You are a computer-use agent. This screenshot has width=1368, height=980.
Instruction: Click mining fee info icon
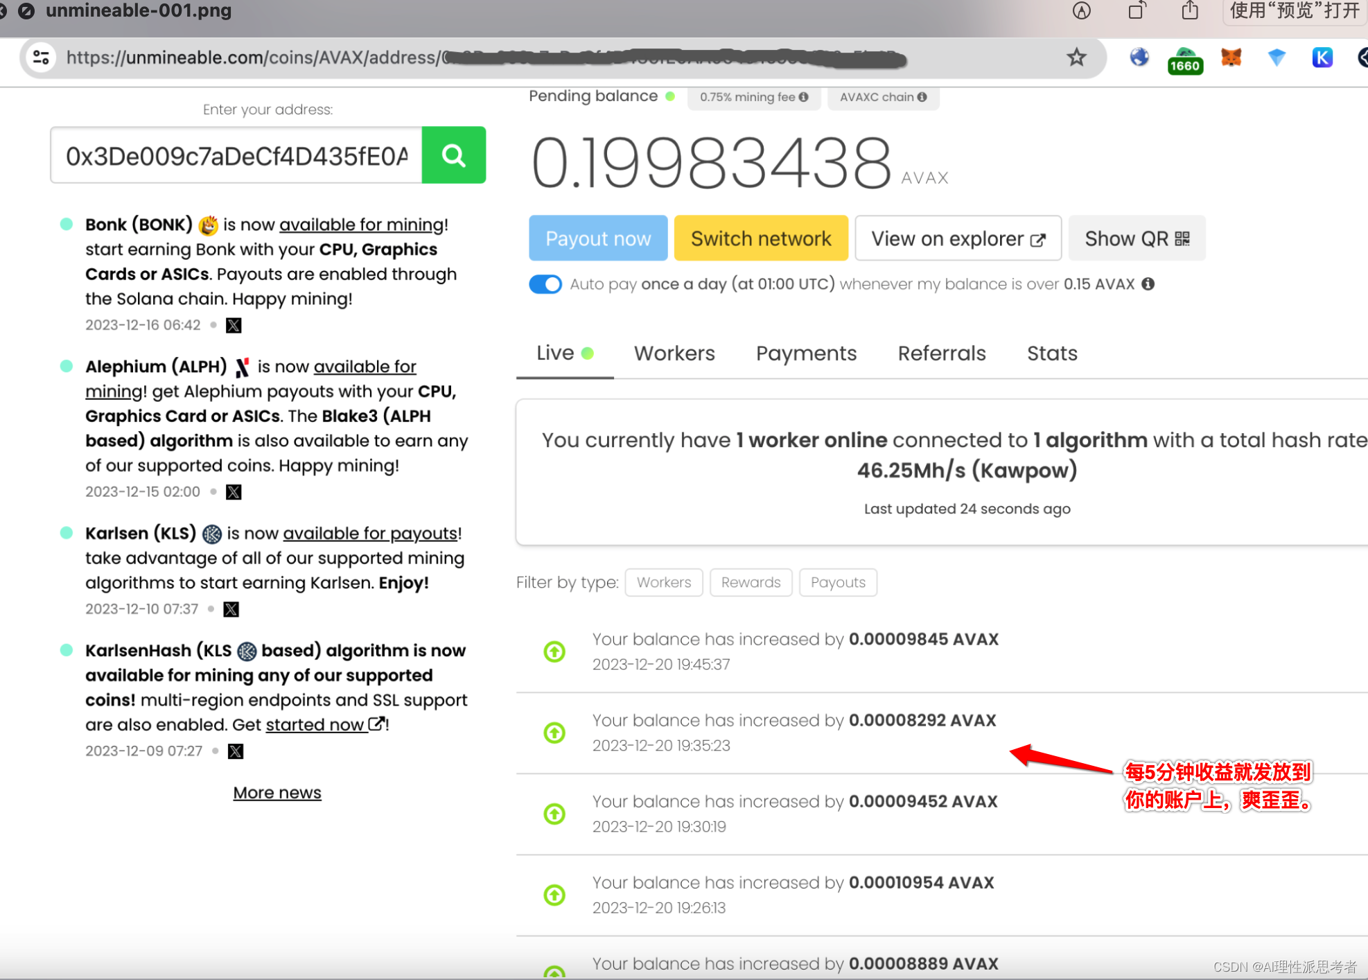[804, 97]
